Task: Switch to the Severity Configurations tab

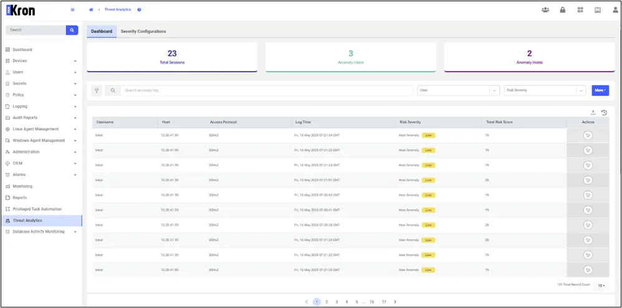Action: (x=143, y=31)
